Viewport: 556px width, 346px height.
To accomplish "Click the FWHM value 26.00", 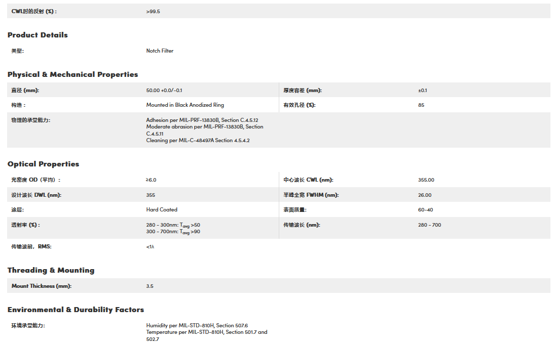I will [425, 195].
